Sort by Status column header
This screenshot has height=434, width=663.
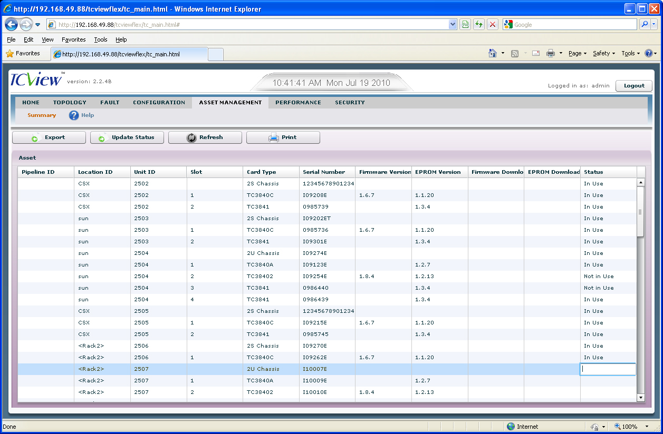click(609, 172)
